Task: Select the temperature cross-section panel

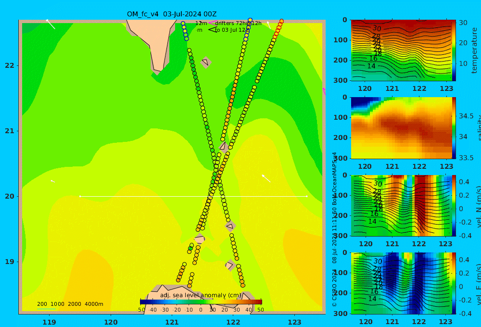Action: (x=402, y=50)
